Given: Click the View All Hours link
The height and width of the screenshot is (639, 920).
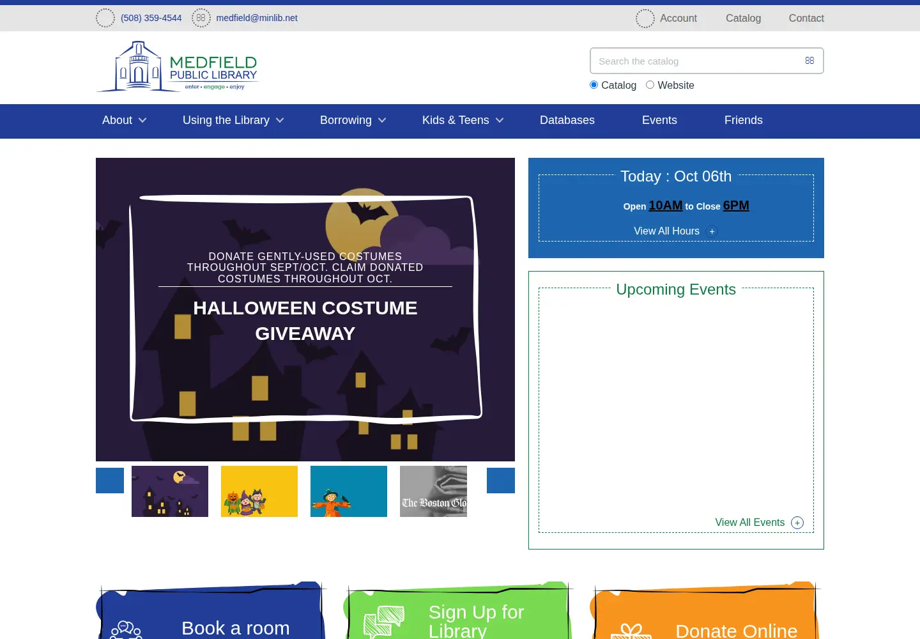Looking at the screenshot, I should [666, 231].
